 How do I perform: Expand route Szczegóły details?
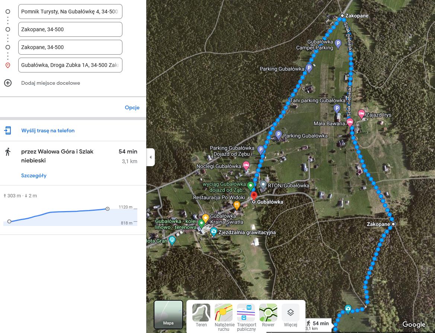tap(34, 175)
